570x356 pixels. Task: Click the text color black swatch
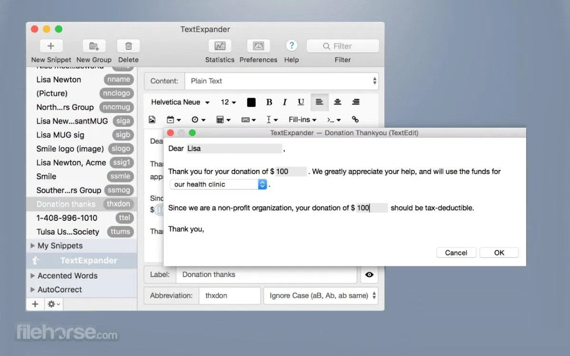(x=251, y=102)
